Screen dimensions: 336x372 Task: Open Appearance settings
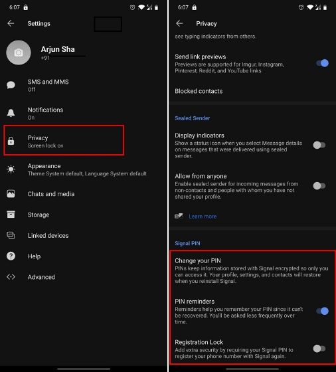click(x=84, y=169)
